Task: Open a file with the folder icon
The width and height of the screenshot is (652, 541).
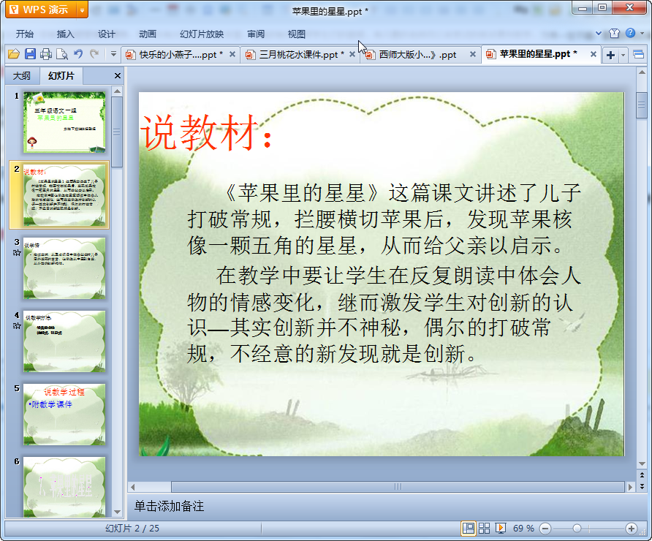Action: point(14,54)
